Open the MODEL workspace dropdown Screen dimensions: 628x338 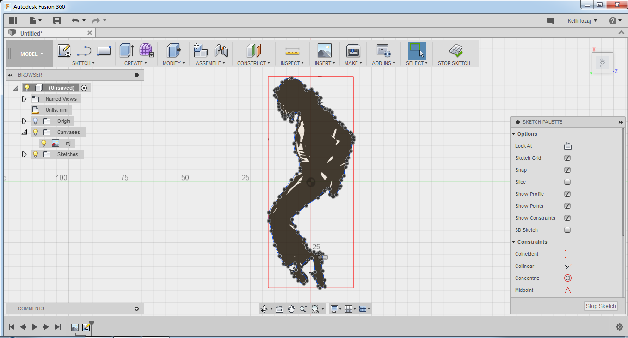[x=31, y=54]
